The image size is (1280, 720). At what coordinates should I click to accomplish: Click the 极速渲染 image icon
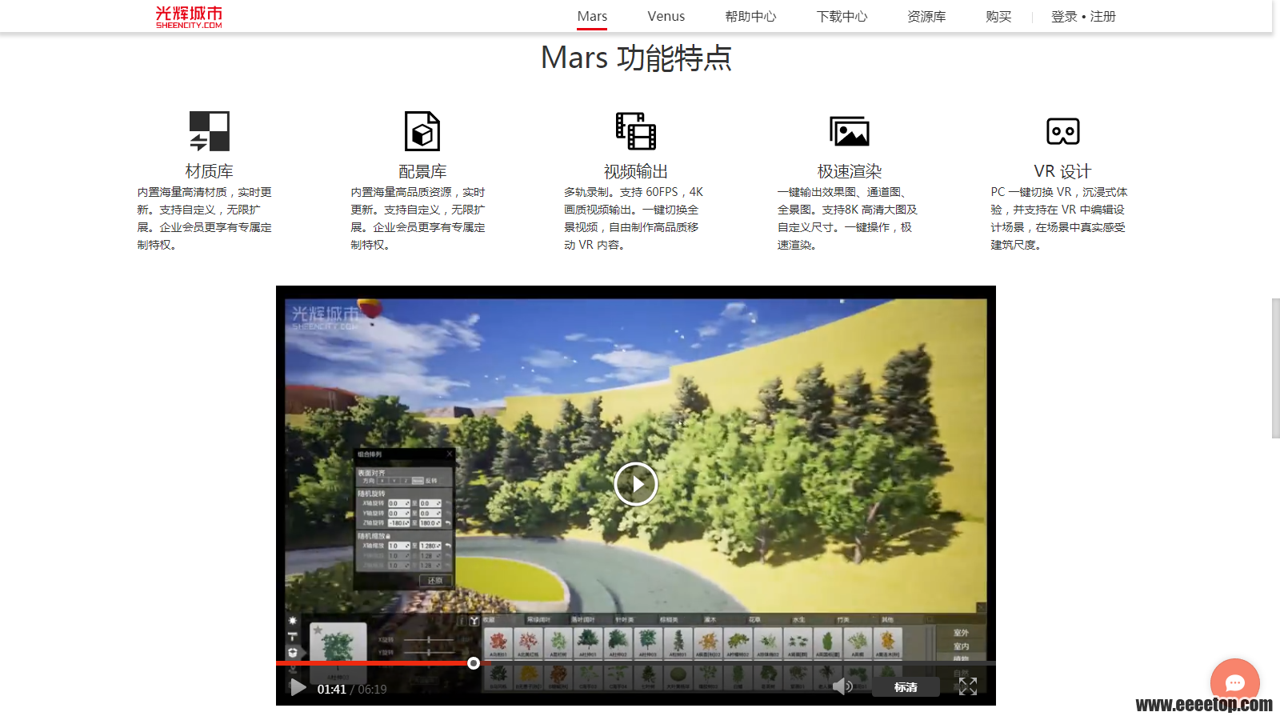coord(850,131)
